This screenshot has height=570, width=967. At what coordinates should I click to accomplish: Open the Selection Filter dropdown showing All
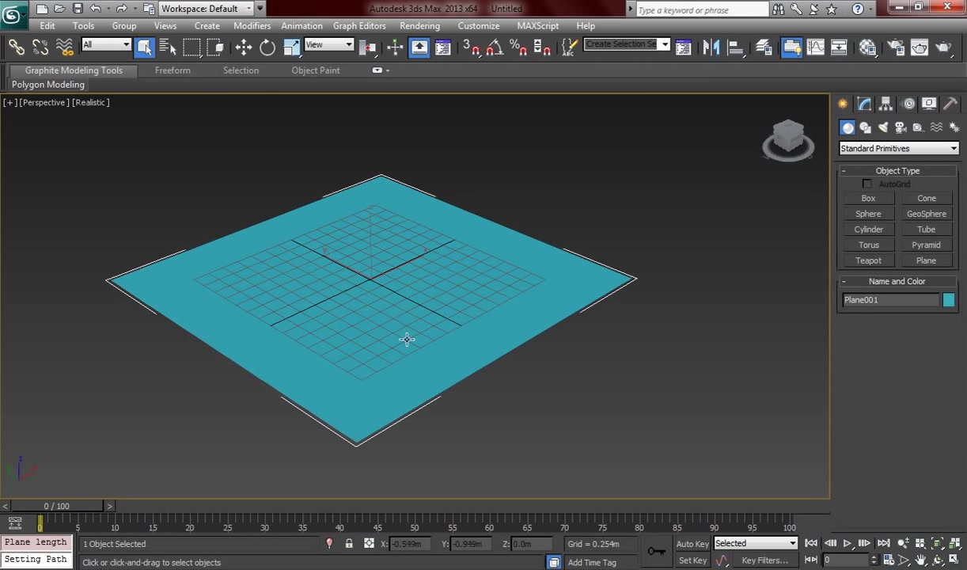click(105, 45)
